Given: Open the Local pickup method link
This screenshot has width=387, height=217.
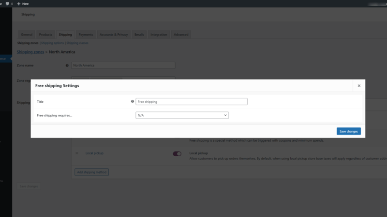Looking at the screenshot, I should pos(94,153).
